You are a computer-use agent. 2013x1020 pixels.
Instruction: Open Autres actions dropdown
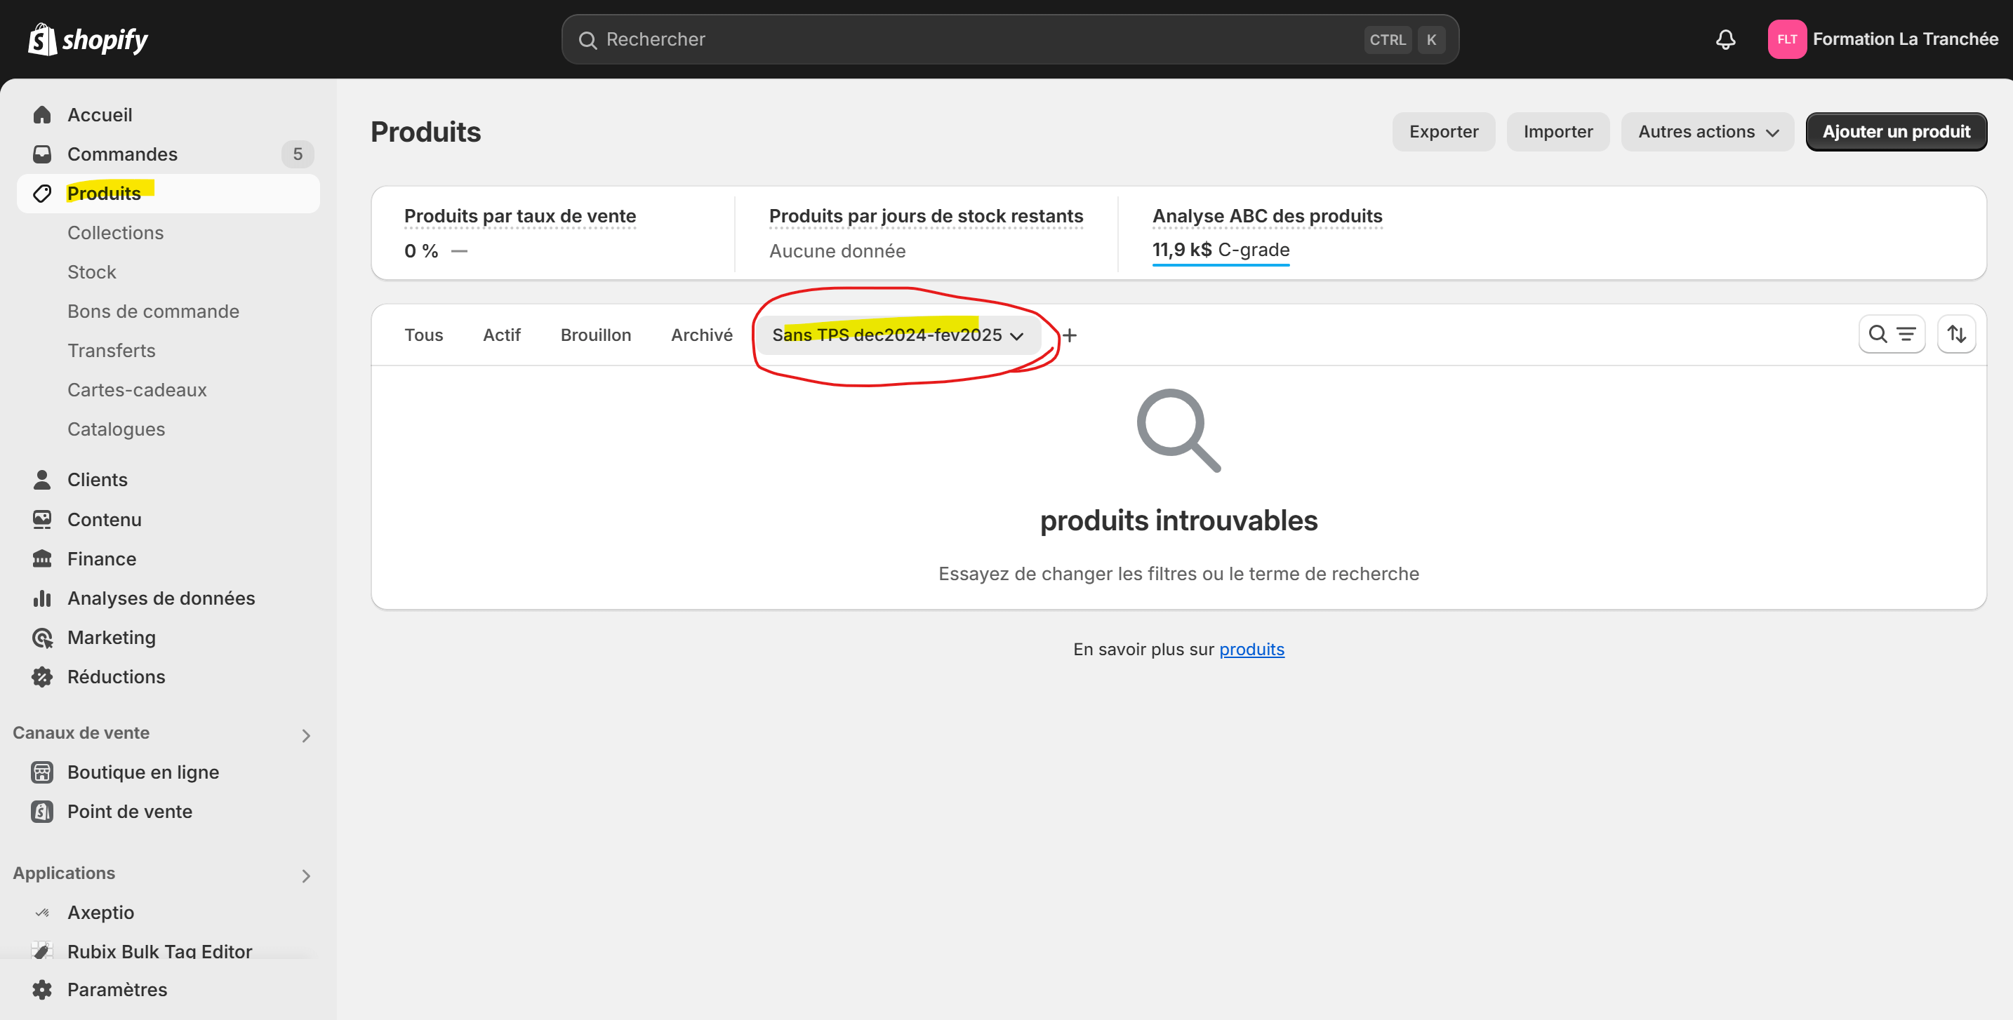coord(1707,131)
